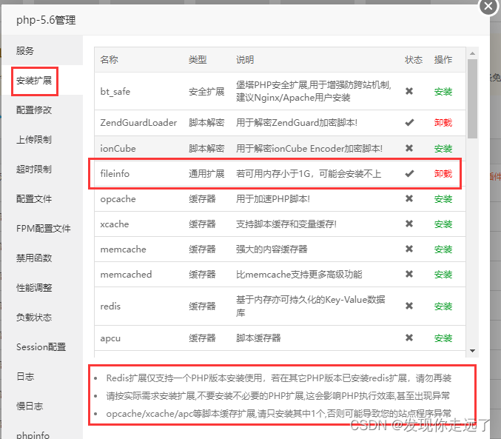The width and height of the screenshot is (501, 439).
Task: Click the 操作 column header
Action: pos(443,59)
